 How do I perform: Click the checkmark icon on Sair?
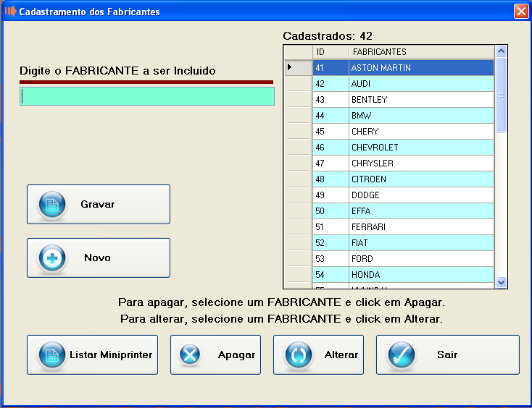coord(402,355)
